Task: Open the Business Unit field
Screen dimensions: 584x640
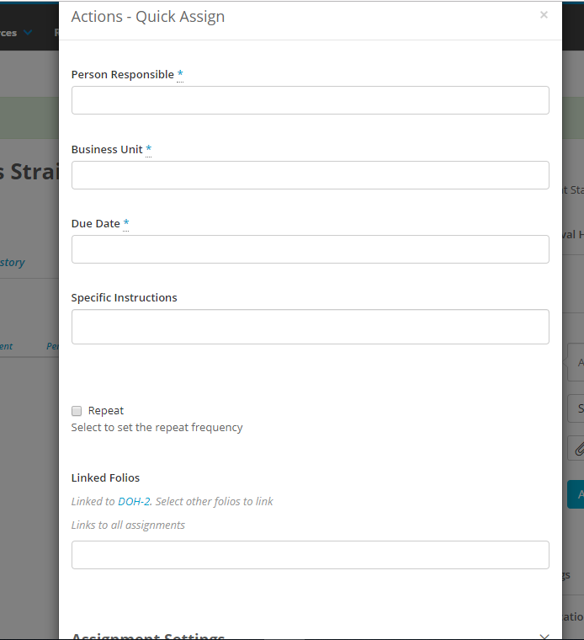Action: coord(311,175)
